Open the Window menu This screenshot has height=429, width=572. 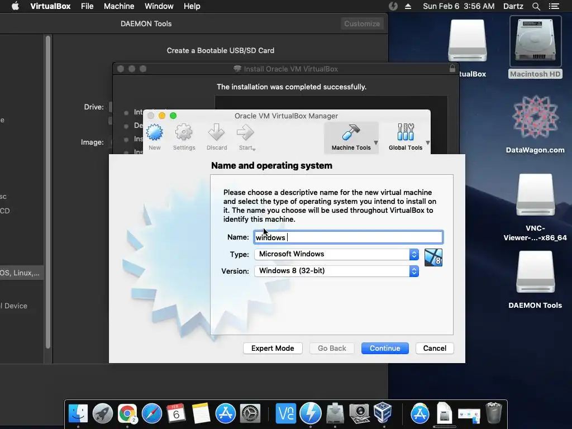pos(159,6)
